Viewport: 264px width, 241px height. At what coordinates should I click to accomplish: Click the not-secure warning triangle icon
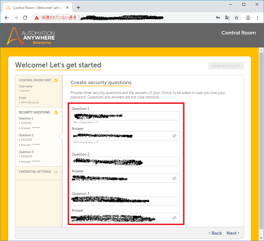point(37,18)
